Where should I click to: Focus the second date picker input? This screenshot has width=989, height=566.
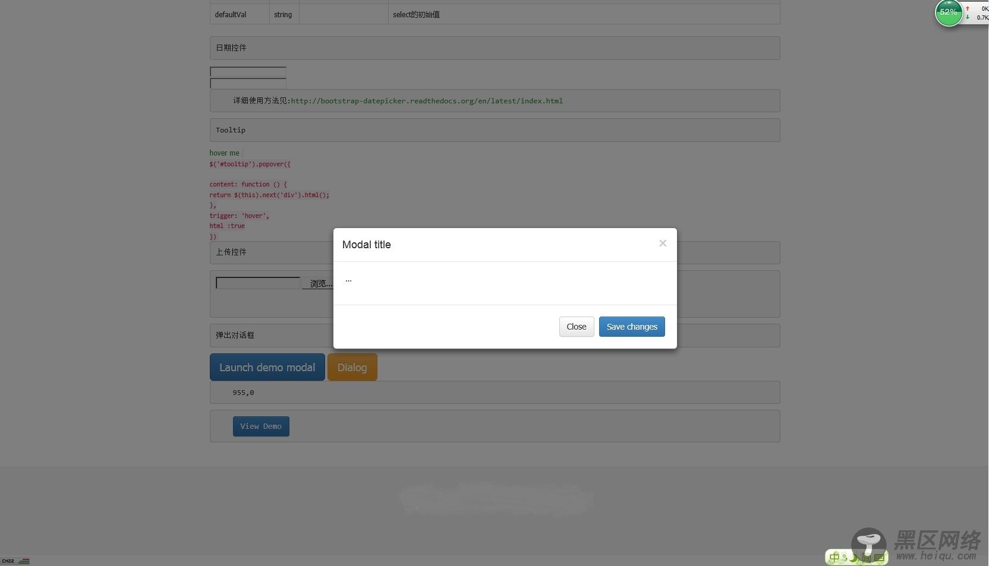coord(248,83)
